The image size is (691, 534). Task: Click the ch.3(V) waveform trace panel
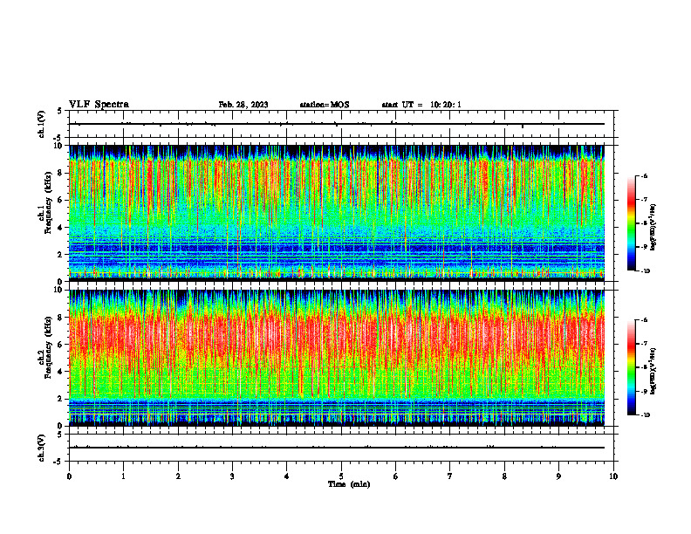pos(341,448)
